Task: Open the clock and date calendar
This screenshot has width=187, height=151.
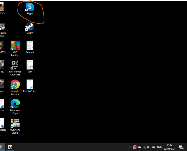Action: [x=170, y=147]
